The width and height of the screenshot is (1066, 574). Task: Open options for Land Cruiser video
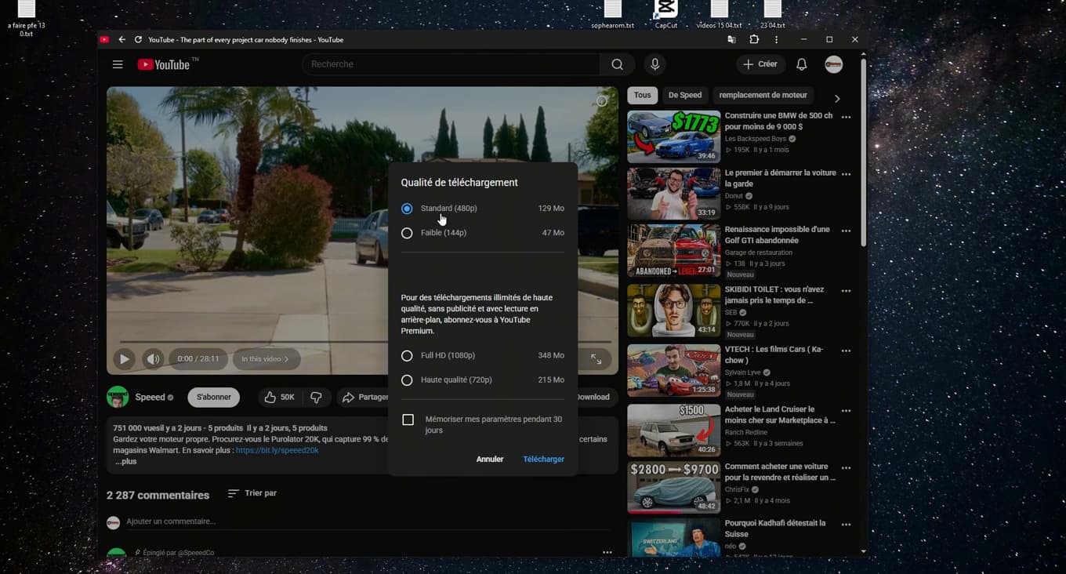click(x=846, y=410)
